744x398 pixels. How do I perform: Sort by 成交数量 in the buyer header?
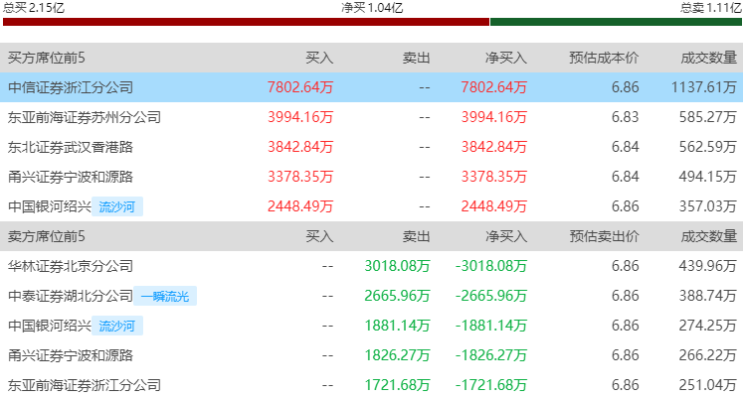709,58
